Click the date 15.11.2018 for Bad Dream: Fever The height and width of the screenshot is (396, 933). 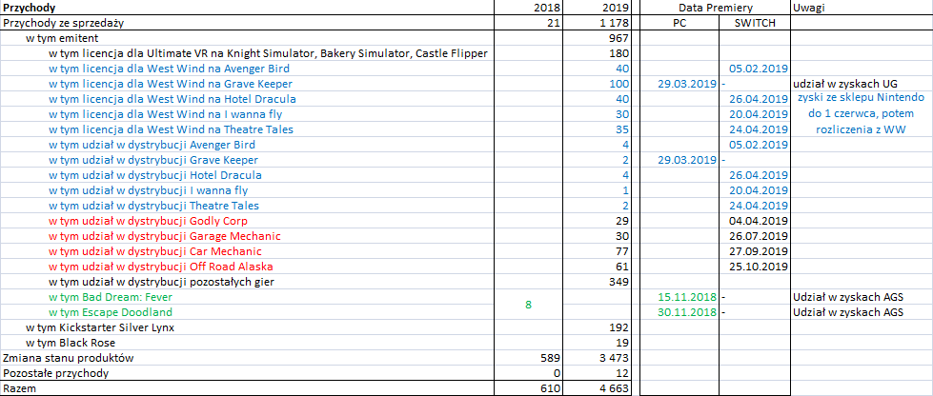tap(686, 297)
